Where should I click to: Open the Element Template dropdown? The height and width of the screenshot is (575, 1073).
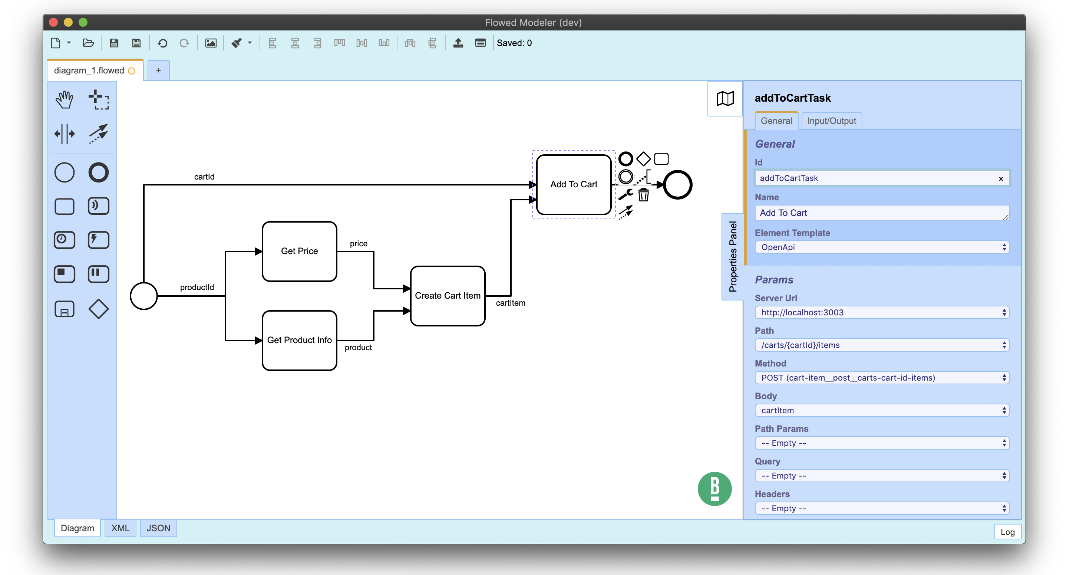pos(882,247)
